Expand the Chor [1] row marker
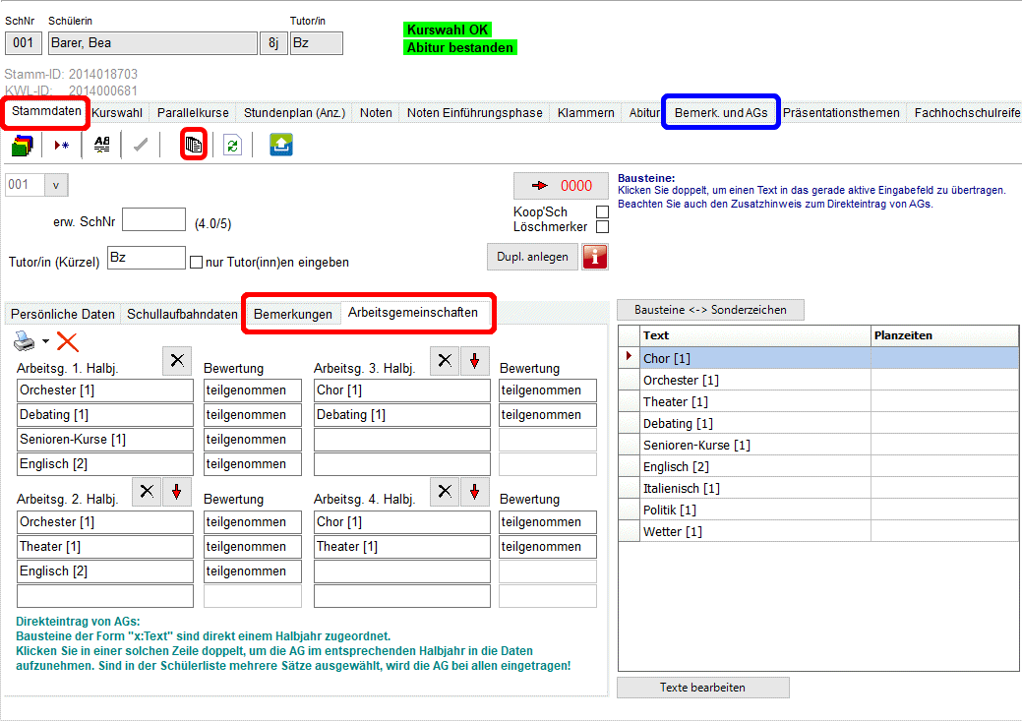 [629, 358]
